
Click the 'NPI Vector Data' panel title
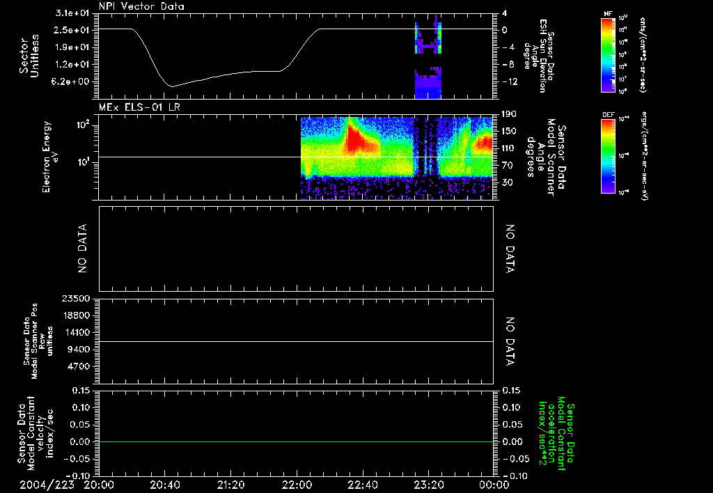click(x=141, y=6)
